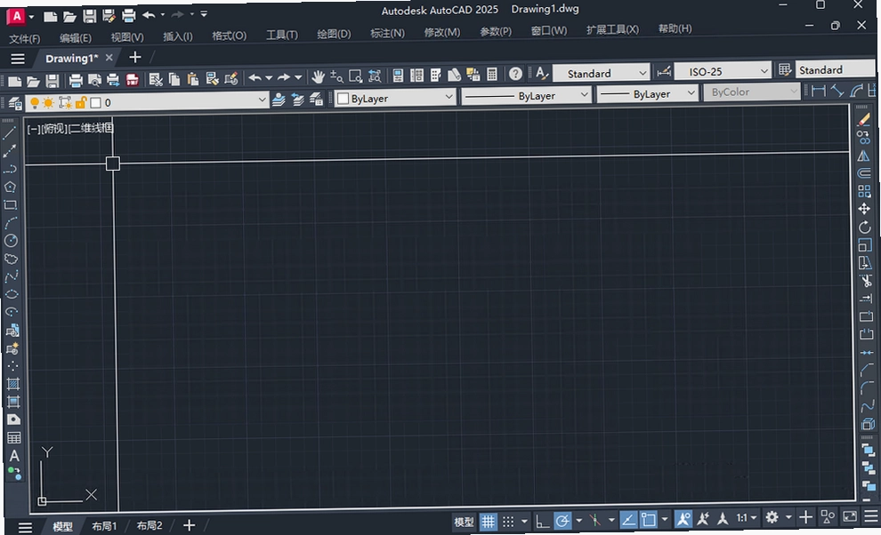This screenshot has width=881, height=535.
Task: Select the Circle draw tool
Action: point(11,241)
